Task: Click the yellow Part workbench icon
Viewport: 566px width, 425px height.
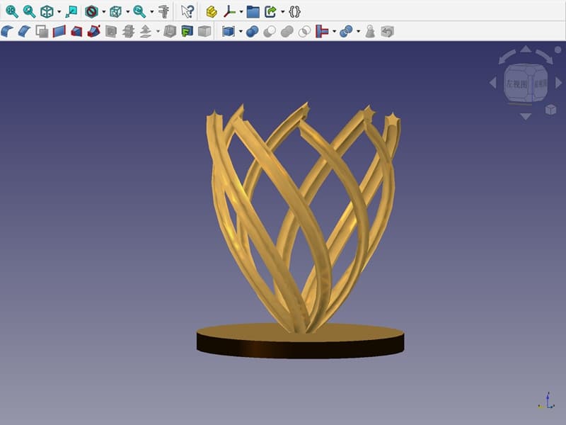Action: point(212,11)
